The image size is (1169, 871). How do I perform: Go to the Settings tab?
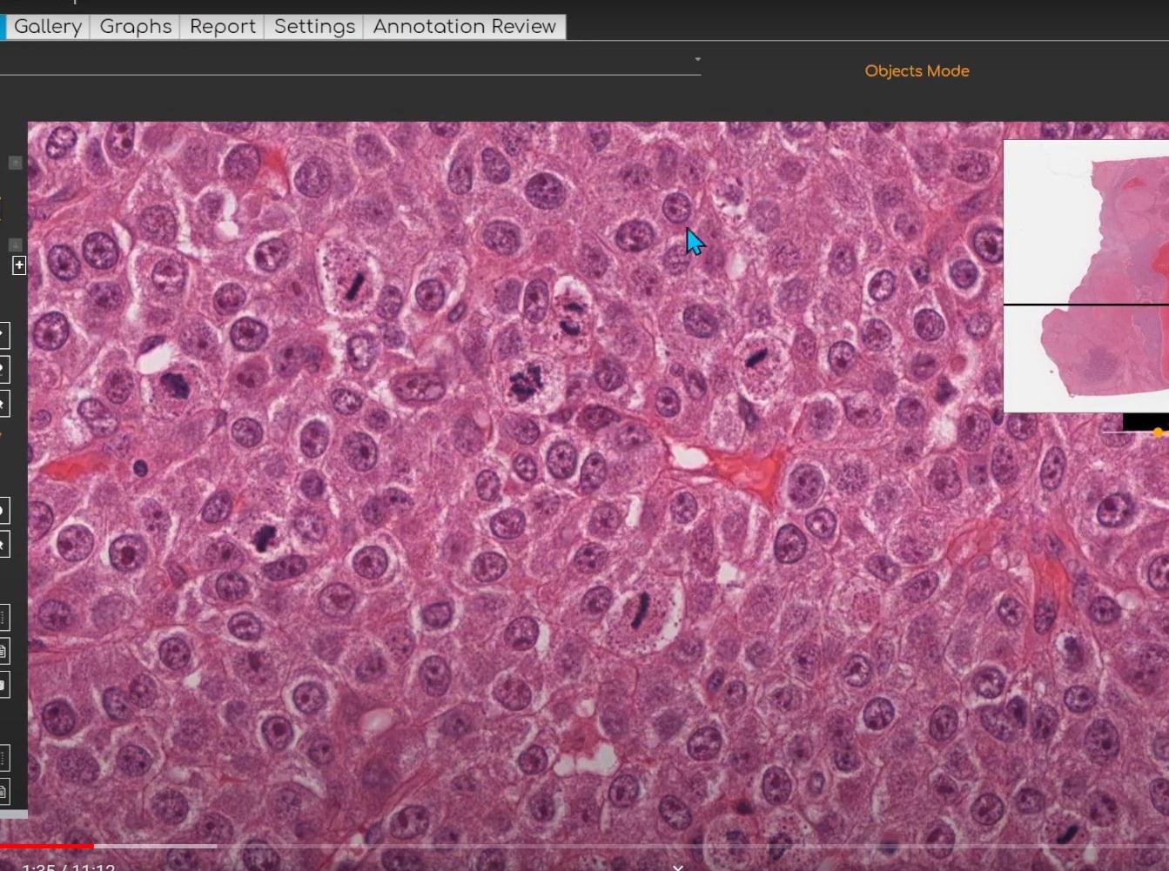[x=314, y=27]
